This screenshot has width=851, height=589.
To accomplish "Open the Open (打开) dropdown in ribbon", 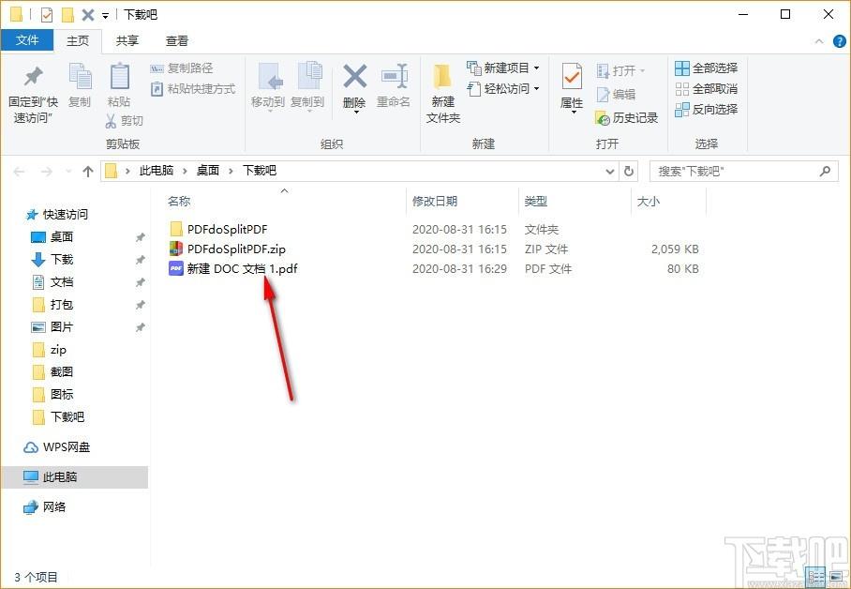I will pos(643,71).
